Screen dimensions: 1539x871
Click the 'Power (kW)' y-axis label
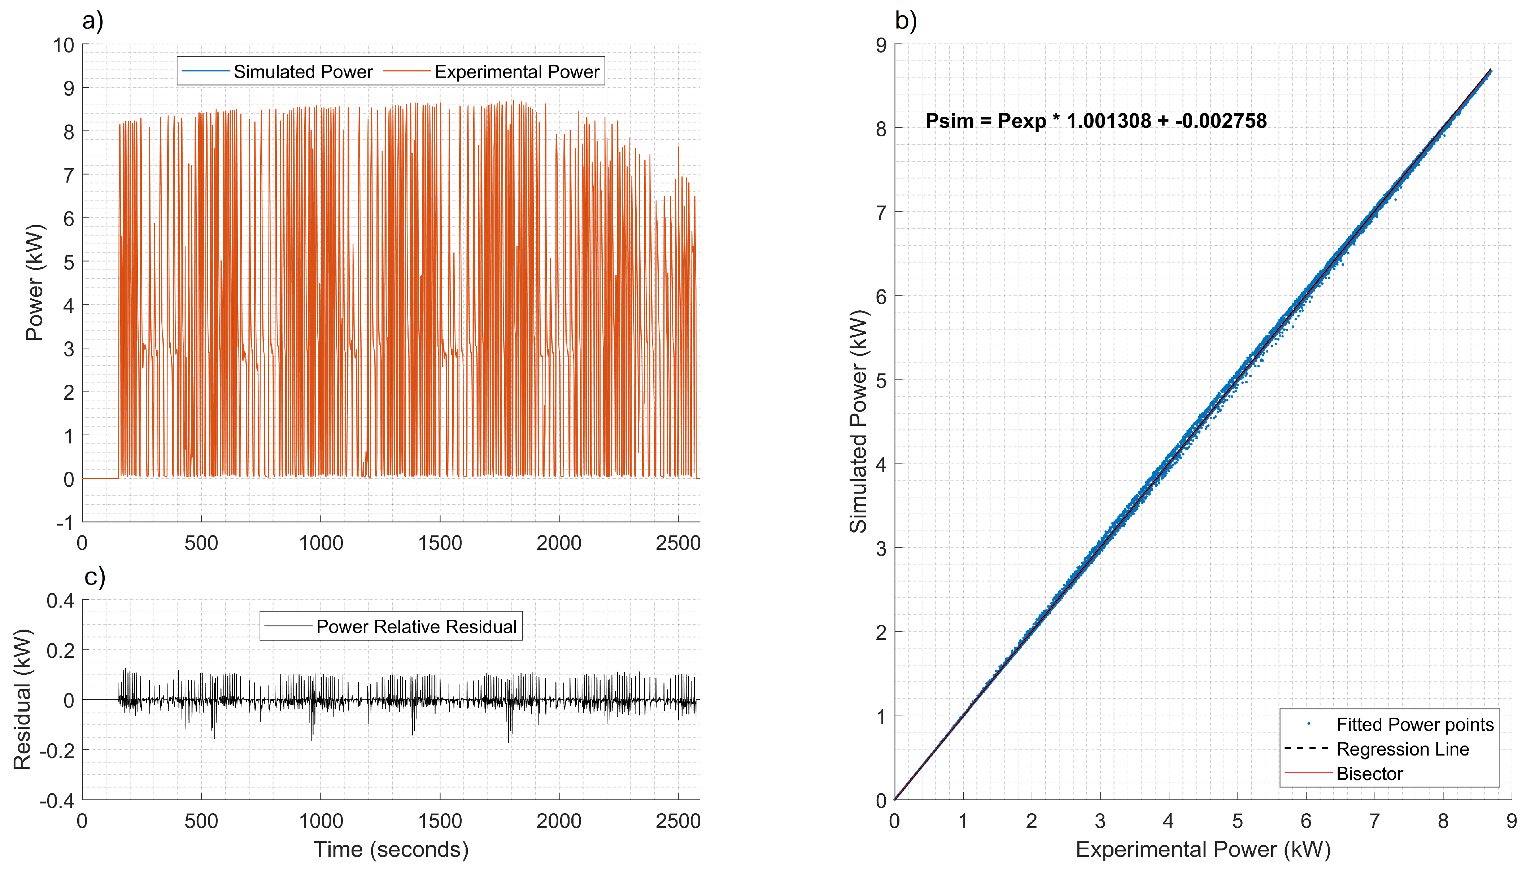pos(35,283)
